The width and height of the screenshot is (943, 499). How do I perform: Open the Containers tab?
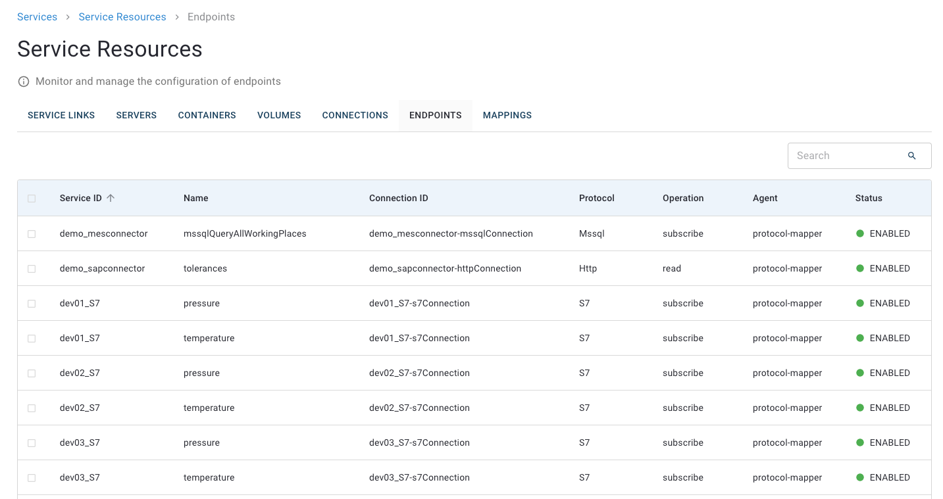[x=207, y=115]
